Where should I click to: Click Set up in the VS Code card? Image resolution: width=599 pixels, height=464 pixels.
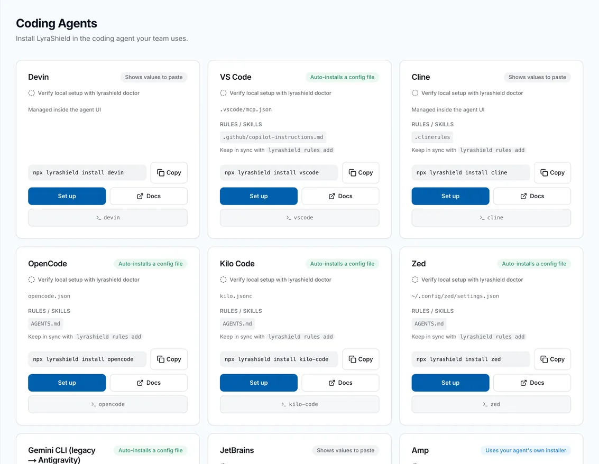pyautogui.click(x=259, y=196)
